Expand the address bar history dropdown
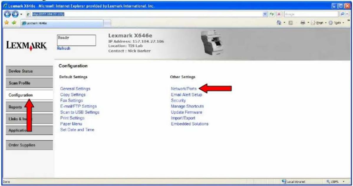Image resolution: width=353 pixels, height=186 pixels. (265, 14)
